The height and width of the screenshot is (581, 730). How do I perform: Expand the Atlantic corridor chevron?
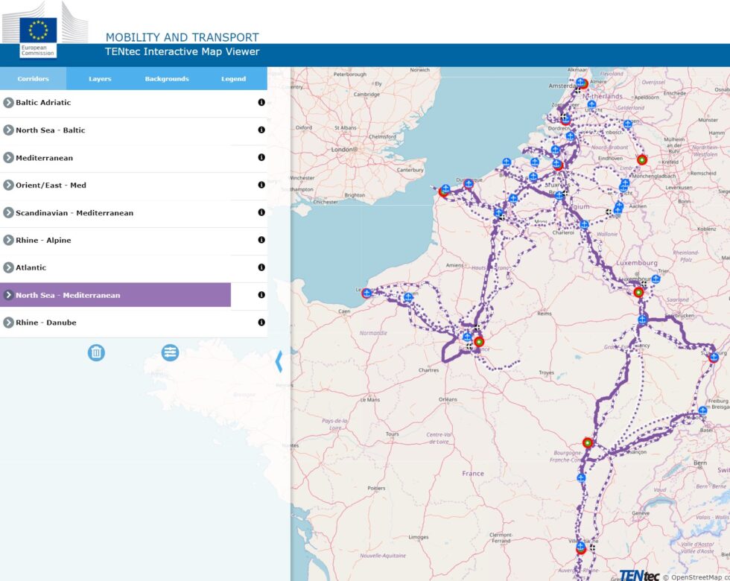(x=7, y=267)
